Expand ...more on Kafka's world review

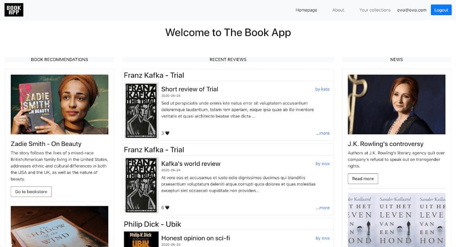pos(323,208)
